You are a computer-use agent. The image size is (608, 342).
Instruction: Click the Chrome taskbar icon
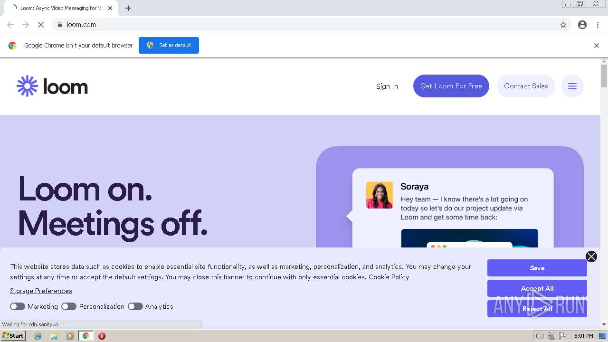click(86, 336)
